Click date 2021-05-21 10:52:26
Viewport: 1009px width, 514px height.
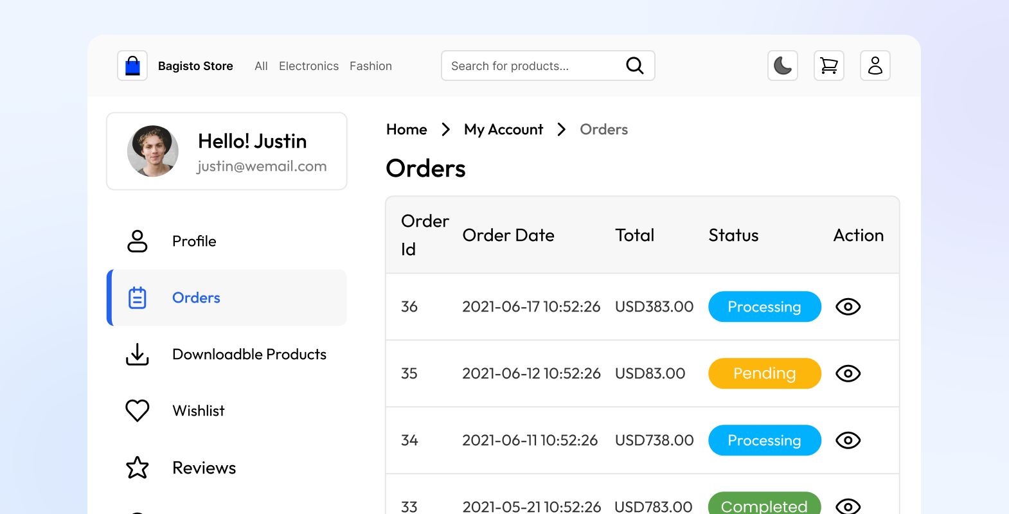(x=531, y=506)
